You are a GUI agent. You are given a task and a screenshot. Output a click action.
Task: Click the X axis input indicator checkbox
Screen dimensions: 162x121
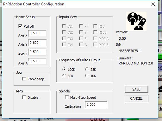[81, 26]
